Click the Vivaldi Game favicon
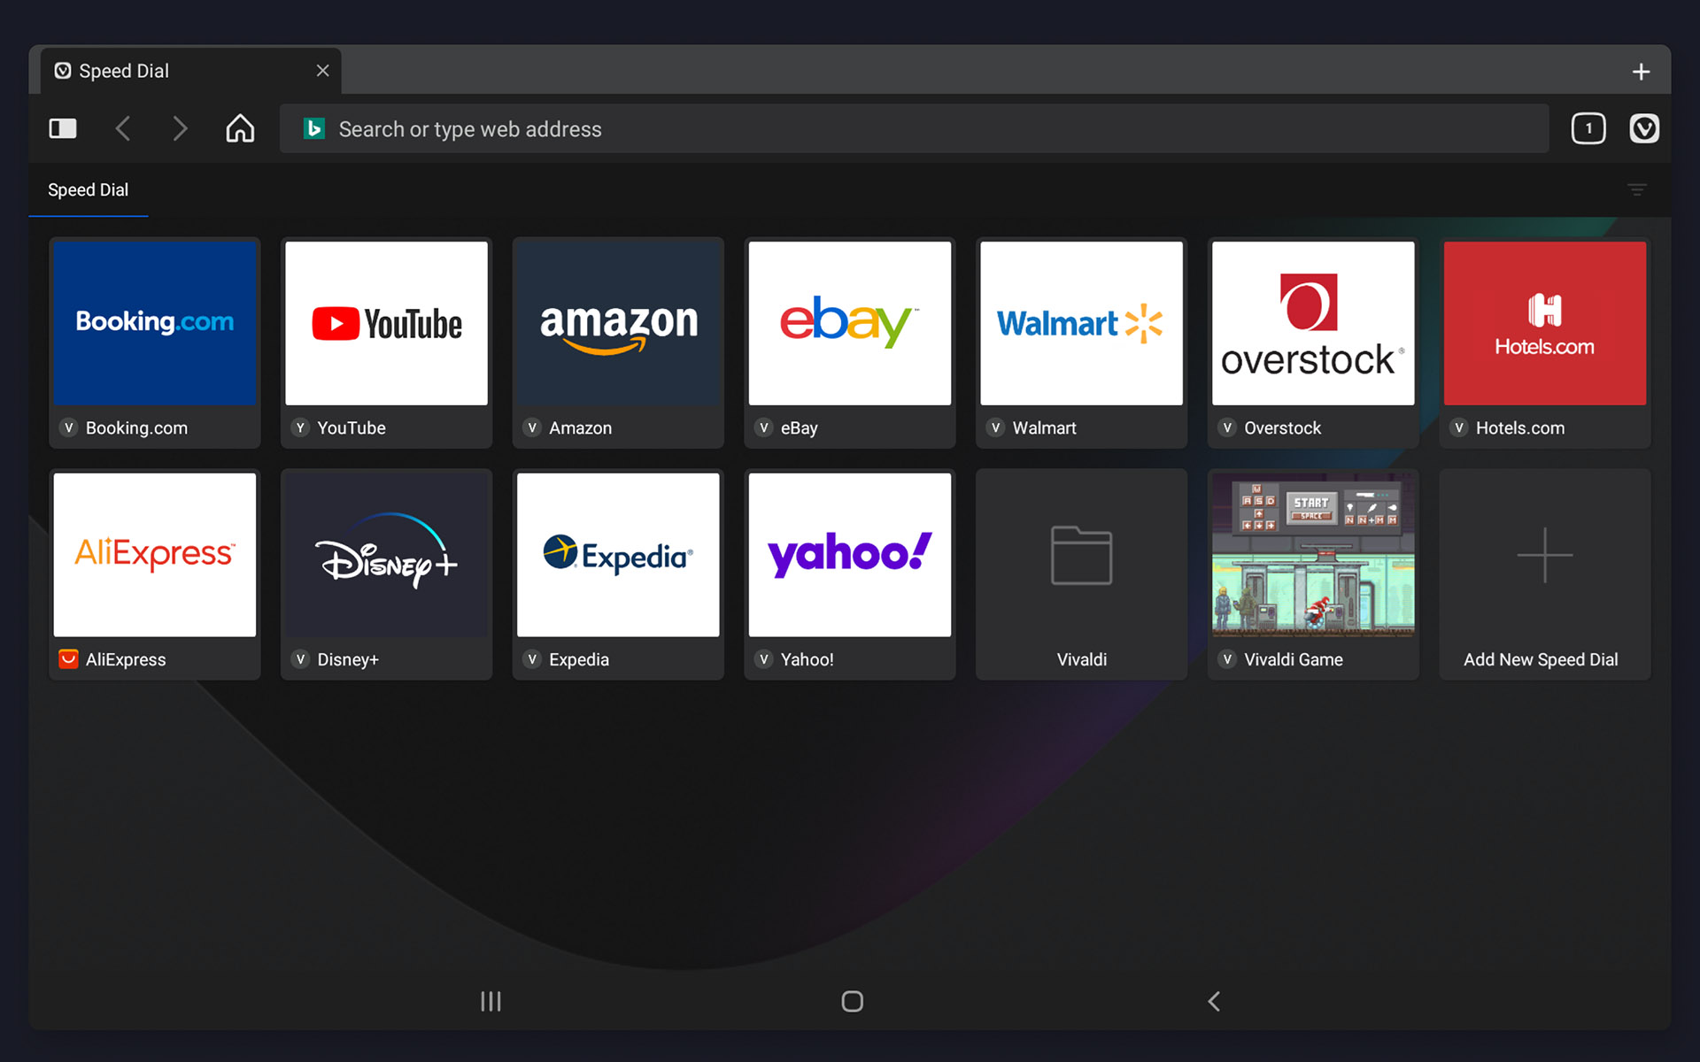 coord(1227,659)
